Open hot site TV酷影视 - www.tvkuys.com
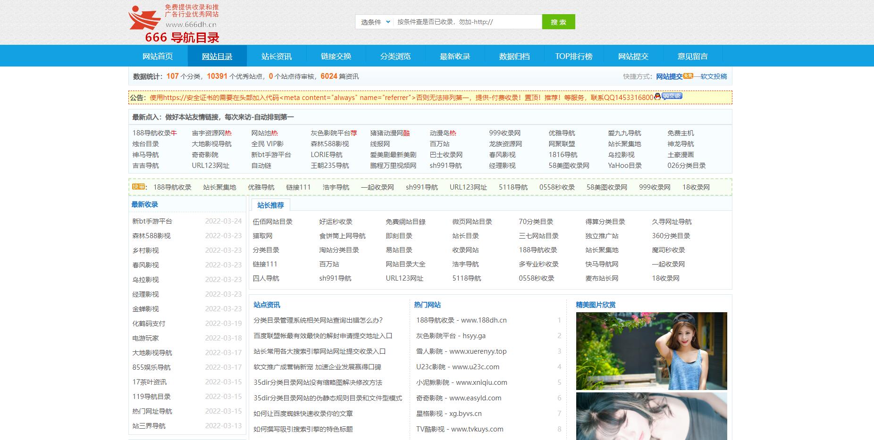Image resolution: width=874 pixels, height=440 pixels. click(x=460, y=429)
